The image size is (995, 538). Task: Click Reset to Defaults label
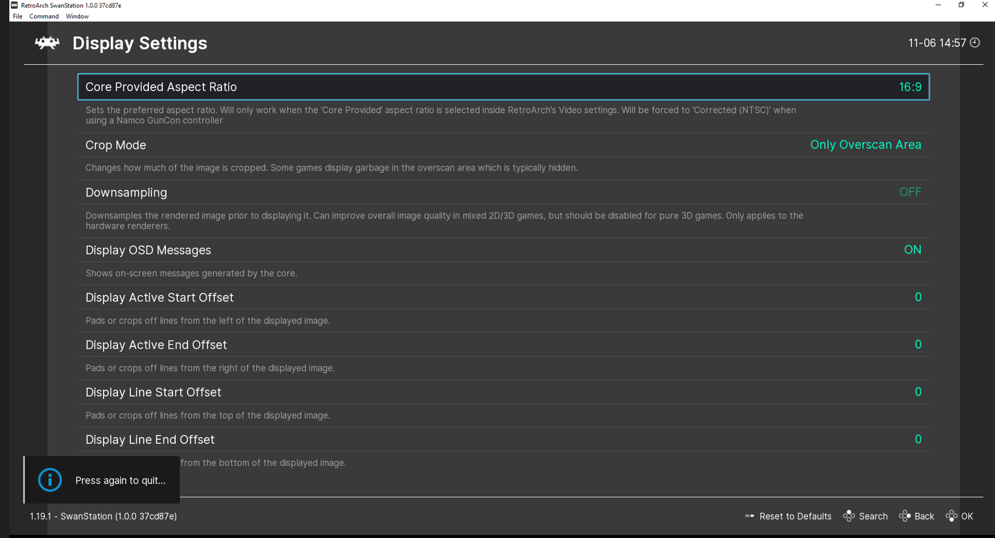pos(795,516)
